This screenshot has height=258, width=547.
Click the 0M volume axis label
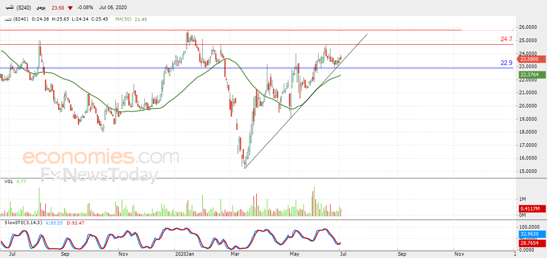(523, 215)
